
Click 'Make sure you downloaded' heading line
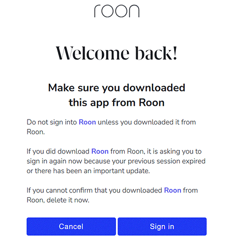tap(117, 88)
